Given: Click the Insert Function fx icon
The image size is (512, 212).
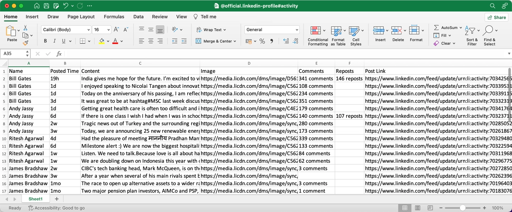Looking at the screenshot, I should (59, 54).
